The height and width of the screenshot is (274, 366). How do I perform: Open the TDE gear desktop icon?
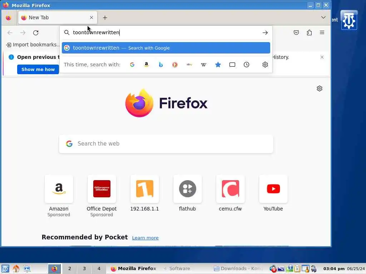[349, 20]
